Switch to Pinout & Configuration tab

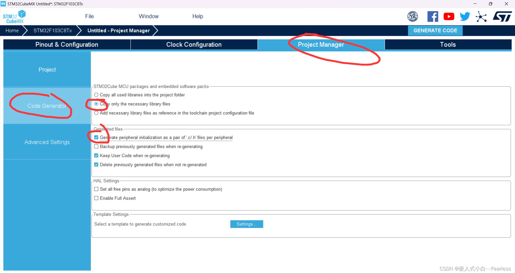click(x=67, y=45)
